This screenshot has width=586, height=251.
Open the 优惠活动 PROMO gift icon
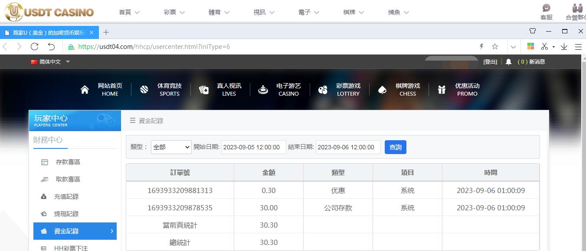[x=442, y=90]
